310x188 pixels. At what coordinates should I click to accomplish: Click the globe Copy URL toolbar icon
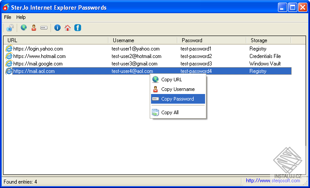point(24,28)
